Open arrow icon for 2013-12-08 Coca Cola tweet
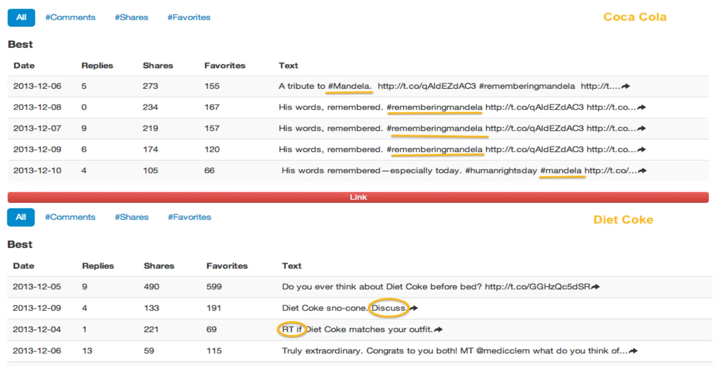 coord(641,107)
